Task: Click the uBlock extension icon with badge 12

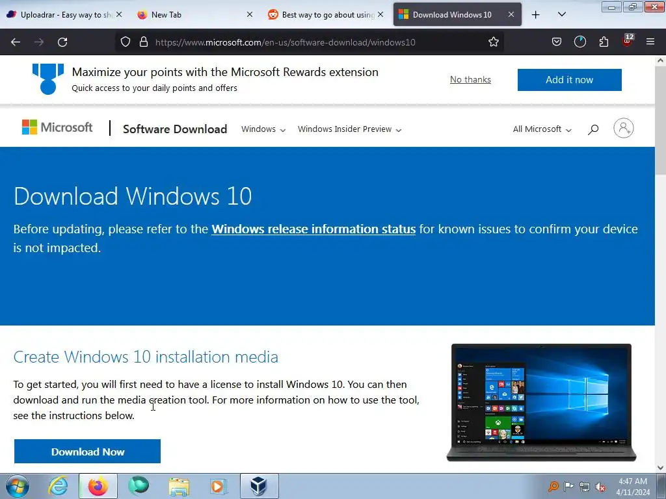Action: [628, 41]
